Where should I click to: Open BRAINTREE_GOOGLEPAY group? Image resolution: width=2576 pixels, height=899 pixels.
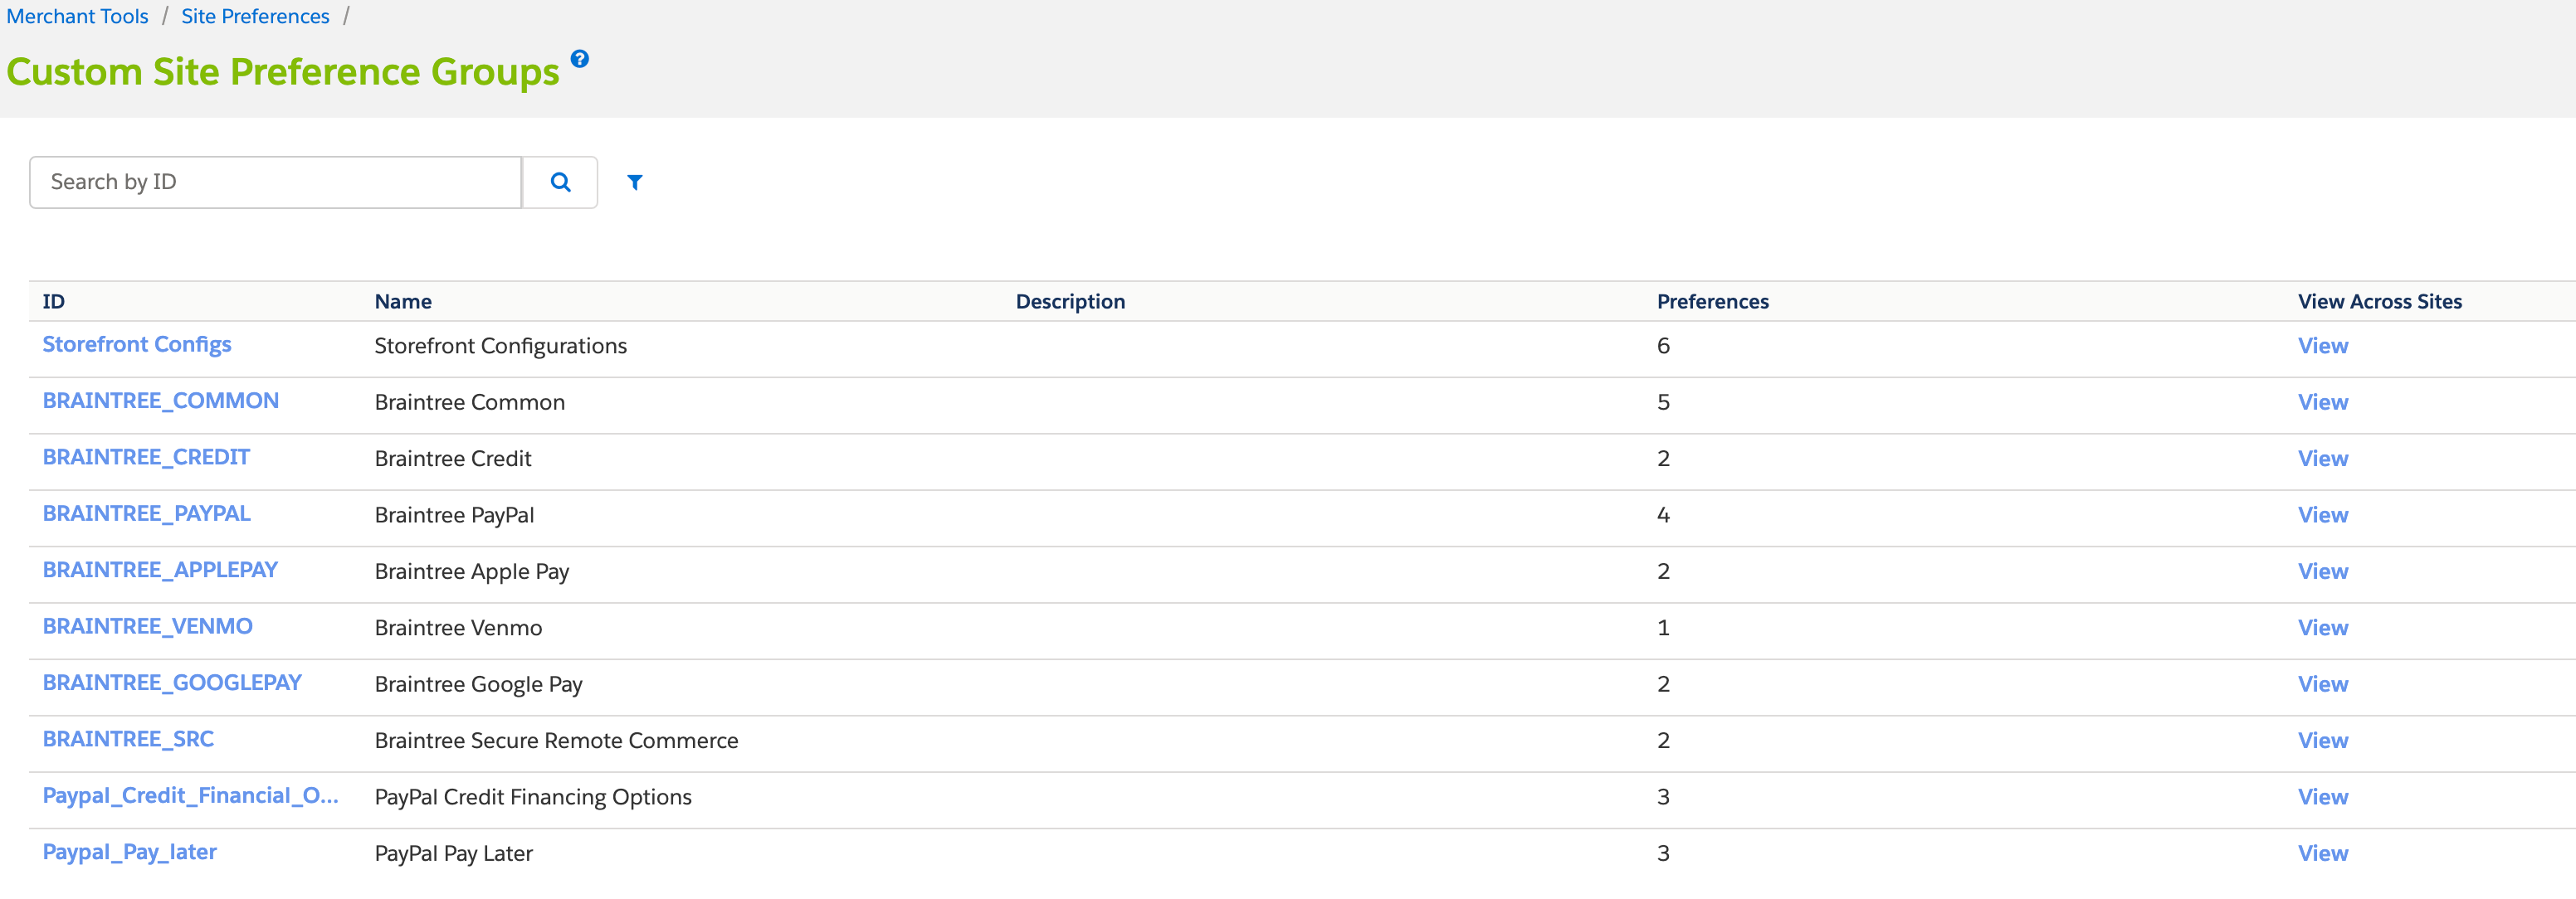[172, 683]
